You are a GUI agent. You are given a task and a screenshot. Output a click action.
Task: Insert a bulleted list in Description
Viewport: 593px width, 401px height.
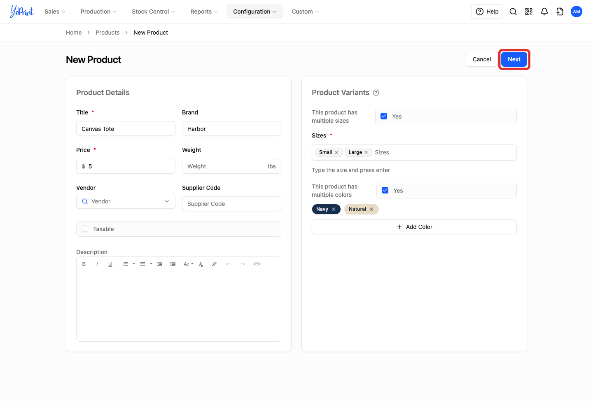[x=142, y=264]
